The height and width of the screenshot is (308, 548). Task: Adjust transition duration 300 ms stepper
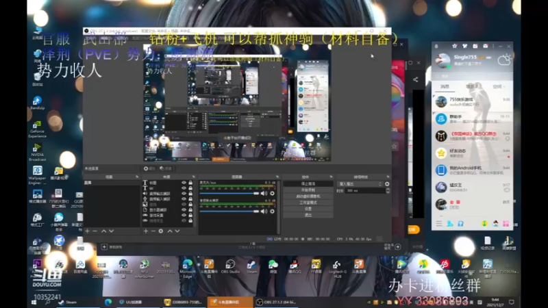(x=388, y=191)
